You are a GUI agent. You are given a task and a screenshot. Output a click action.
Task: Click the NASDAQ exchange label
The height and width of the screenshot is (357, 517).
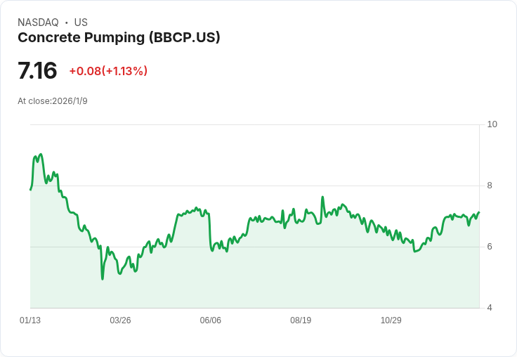(x=37, y=22)
